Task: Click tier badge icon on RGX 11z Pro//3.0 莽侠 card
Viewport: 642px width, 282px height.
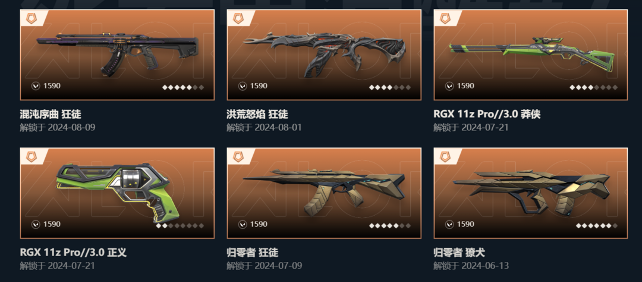Action: (x=445, y=18)
